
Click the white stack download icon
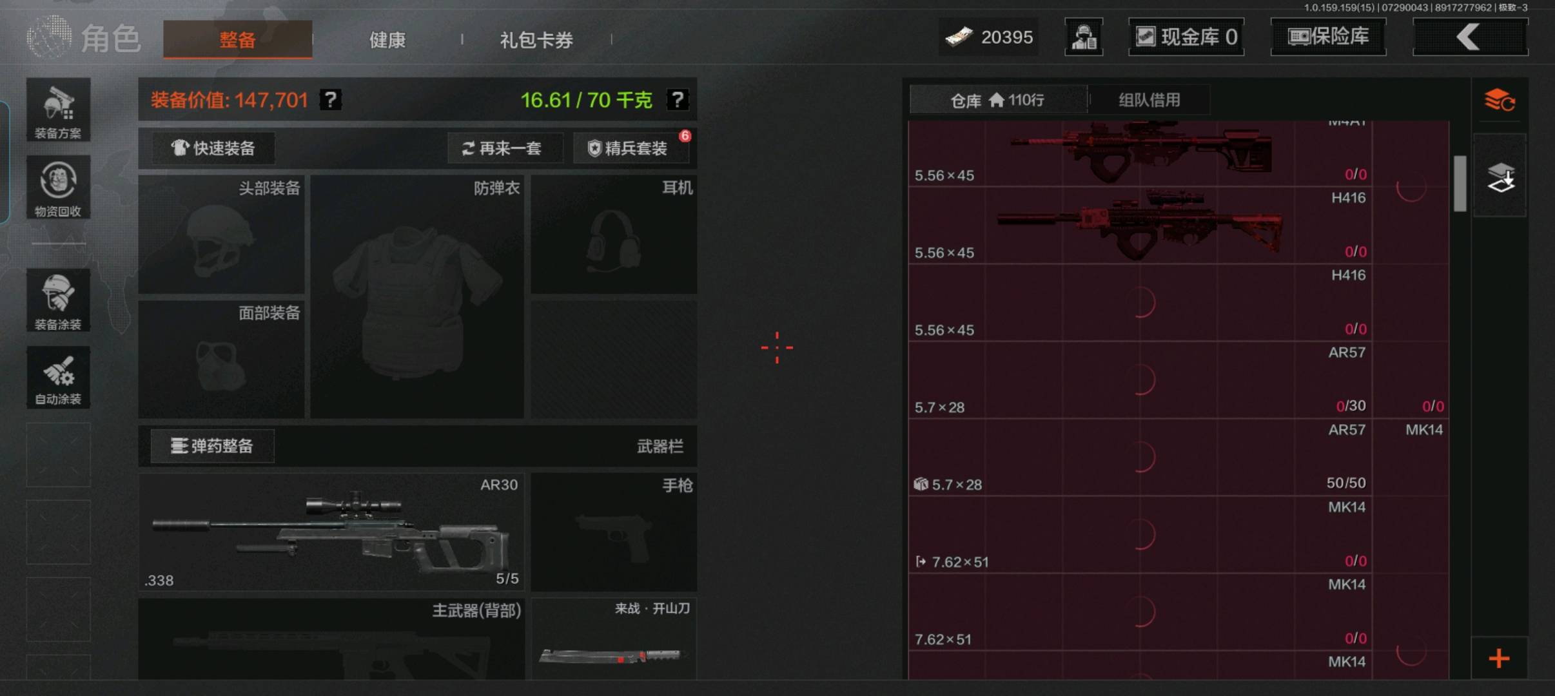(1500, 177)
